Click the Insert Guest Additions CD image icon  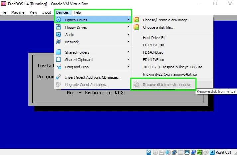point(59,77)
